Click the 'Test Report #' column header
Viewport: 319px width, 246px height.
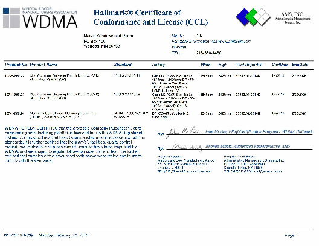pos(249,65)
